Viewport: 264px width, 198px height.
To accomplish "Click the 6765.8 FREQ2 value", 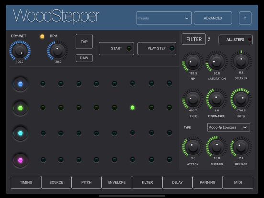I will (241, 110).
